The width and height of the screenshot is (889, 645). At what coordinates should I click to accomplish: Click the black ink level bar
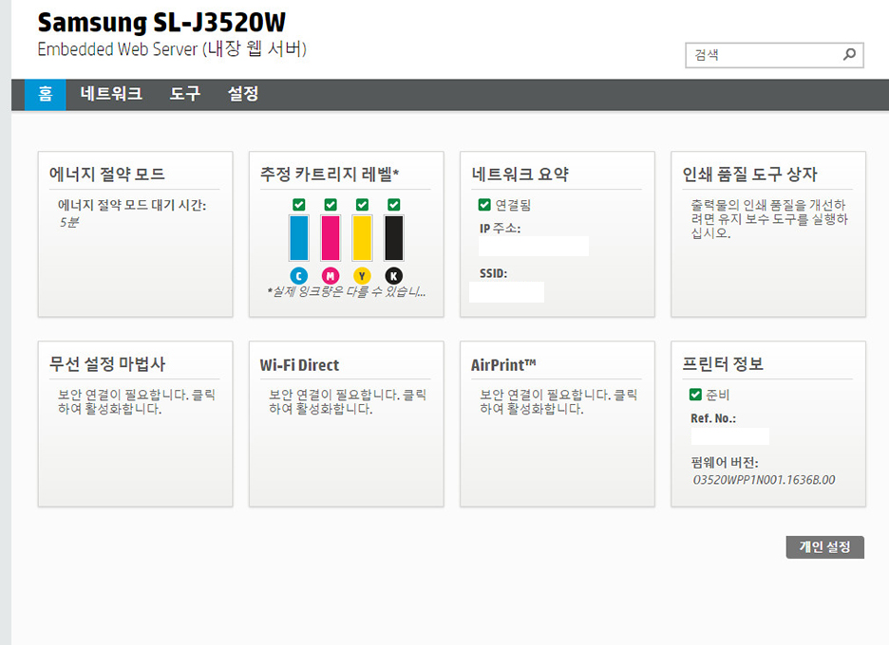394,238
